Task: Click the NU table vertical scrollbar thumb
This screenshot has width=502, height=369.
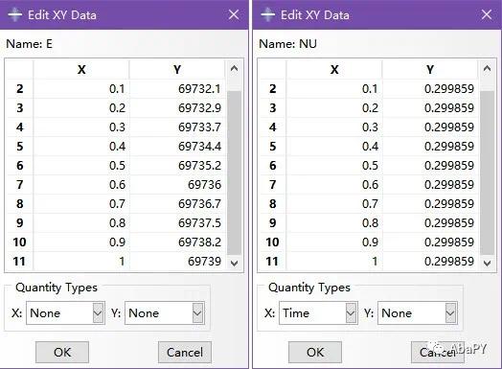Action: [488, 173]
